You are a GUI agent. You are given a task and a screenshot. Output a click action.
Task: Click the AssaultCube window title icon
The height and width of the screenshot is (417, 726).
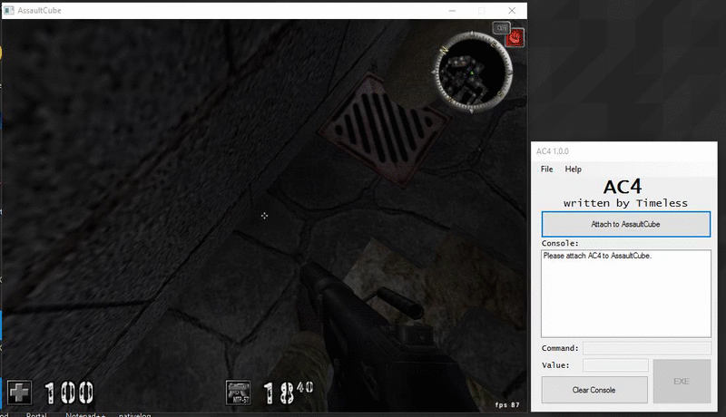click(9, 10)
